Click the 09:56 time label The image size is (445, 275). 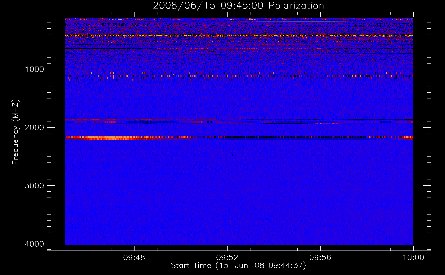(x=320, y=258)
